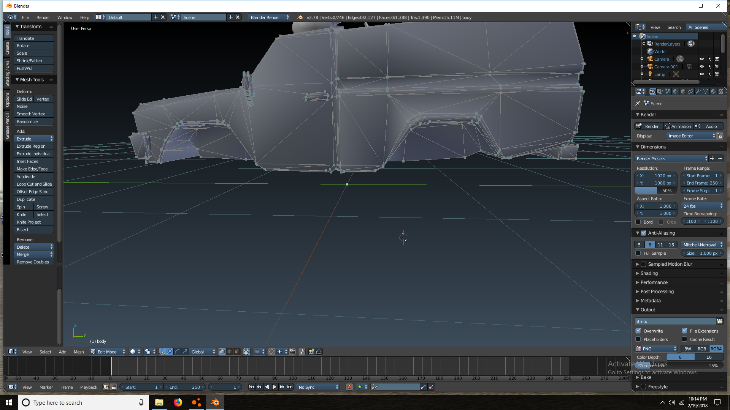The image size is (730, 410).
Task: Open the Constraints properties tab (chain icon)
Action: 690,91
